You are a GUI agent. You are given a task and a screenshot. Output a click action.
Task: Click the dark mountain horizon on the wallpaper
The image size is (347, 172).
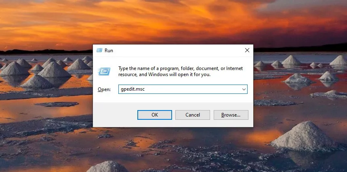point(40,51)
